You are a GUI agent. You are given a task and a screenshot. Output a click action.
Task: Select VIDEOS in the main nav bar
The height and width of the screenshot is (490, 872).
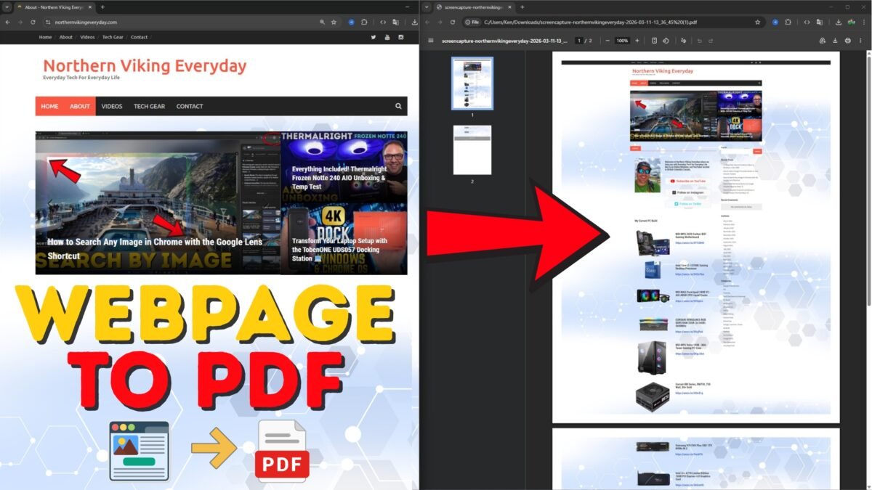[x=112, y=106]
